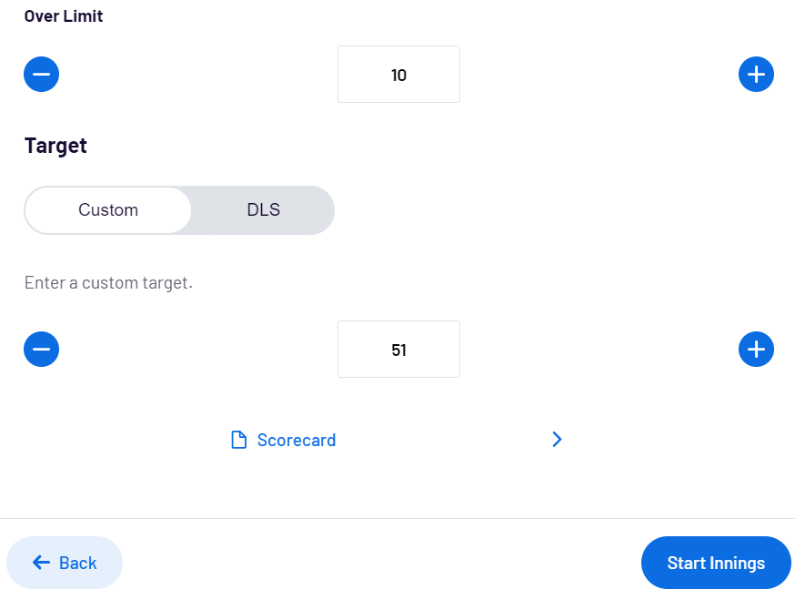
Task: Reduce the custom target with minus icon
Action: pyautogui.click(x=42, y=349)
